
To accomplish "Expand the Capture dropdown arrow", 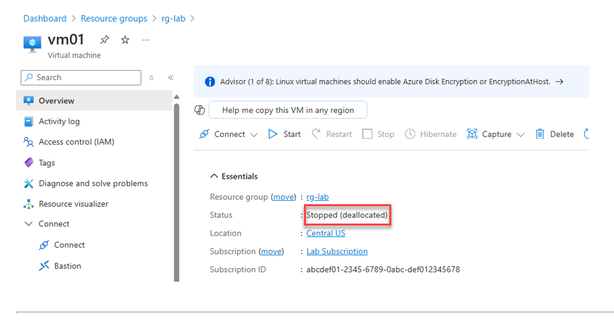I will (x=521, y=135).
